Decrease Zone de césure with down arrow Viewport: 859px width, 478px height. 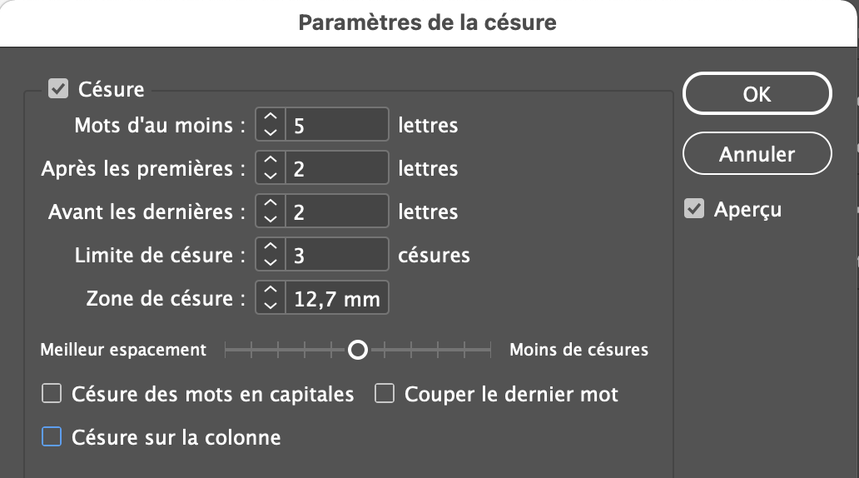pyautogui.click(x=270, y=305)
